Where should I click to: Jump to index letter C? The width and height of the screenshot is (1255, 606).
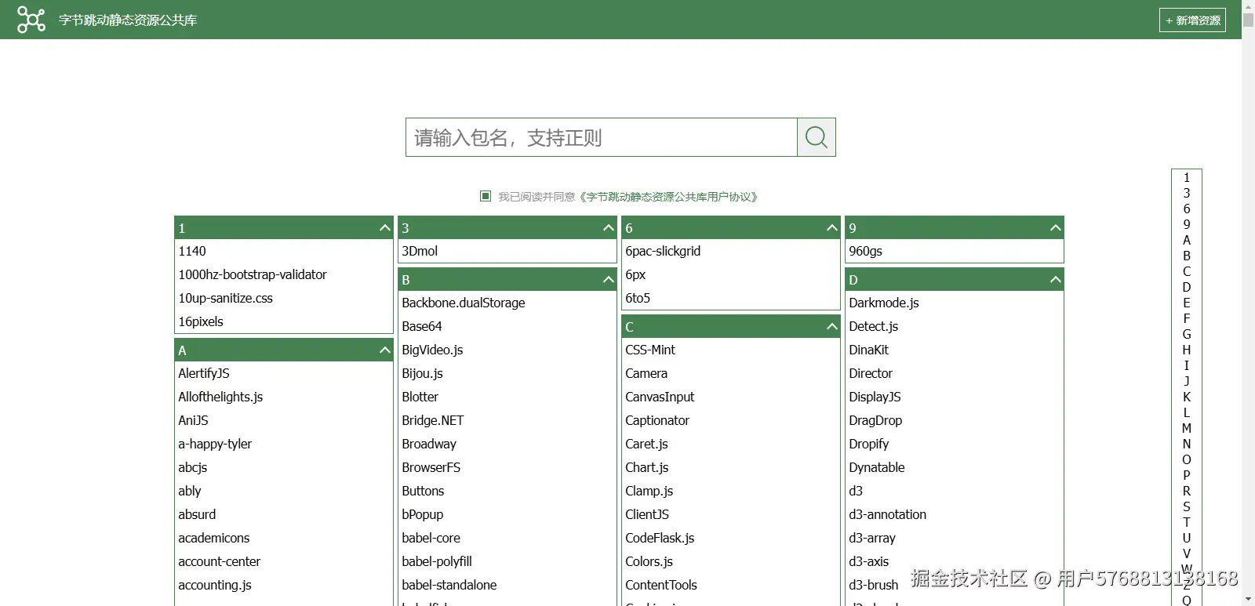point(1187,271)
